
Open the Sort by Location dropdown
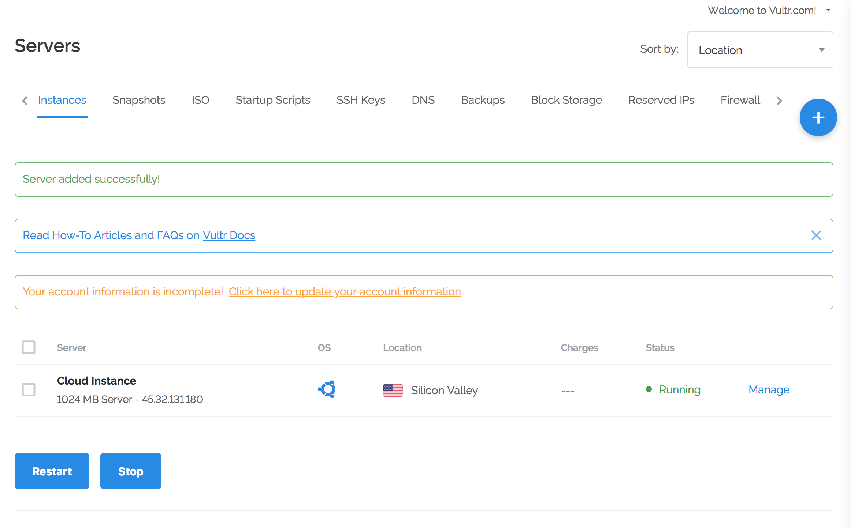pos(760,50)
